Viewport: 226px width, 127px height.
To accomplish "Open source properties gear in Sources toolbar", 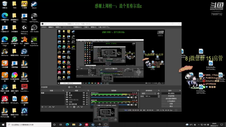I will (74, 107).
